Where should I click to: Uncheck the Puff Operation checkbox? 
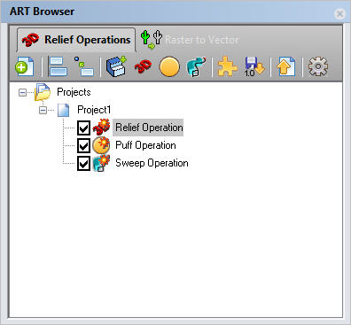[x=83, y=145]
